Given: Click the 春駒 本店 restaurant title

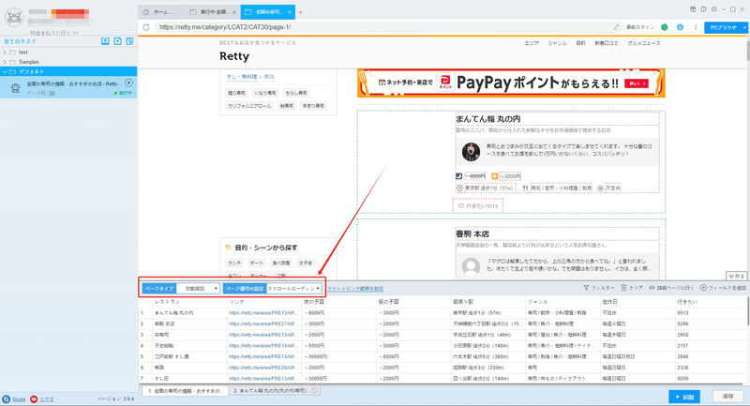Looking at the screenshot, I should (472, 233).
